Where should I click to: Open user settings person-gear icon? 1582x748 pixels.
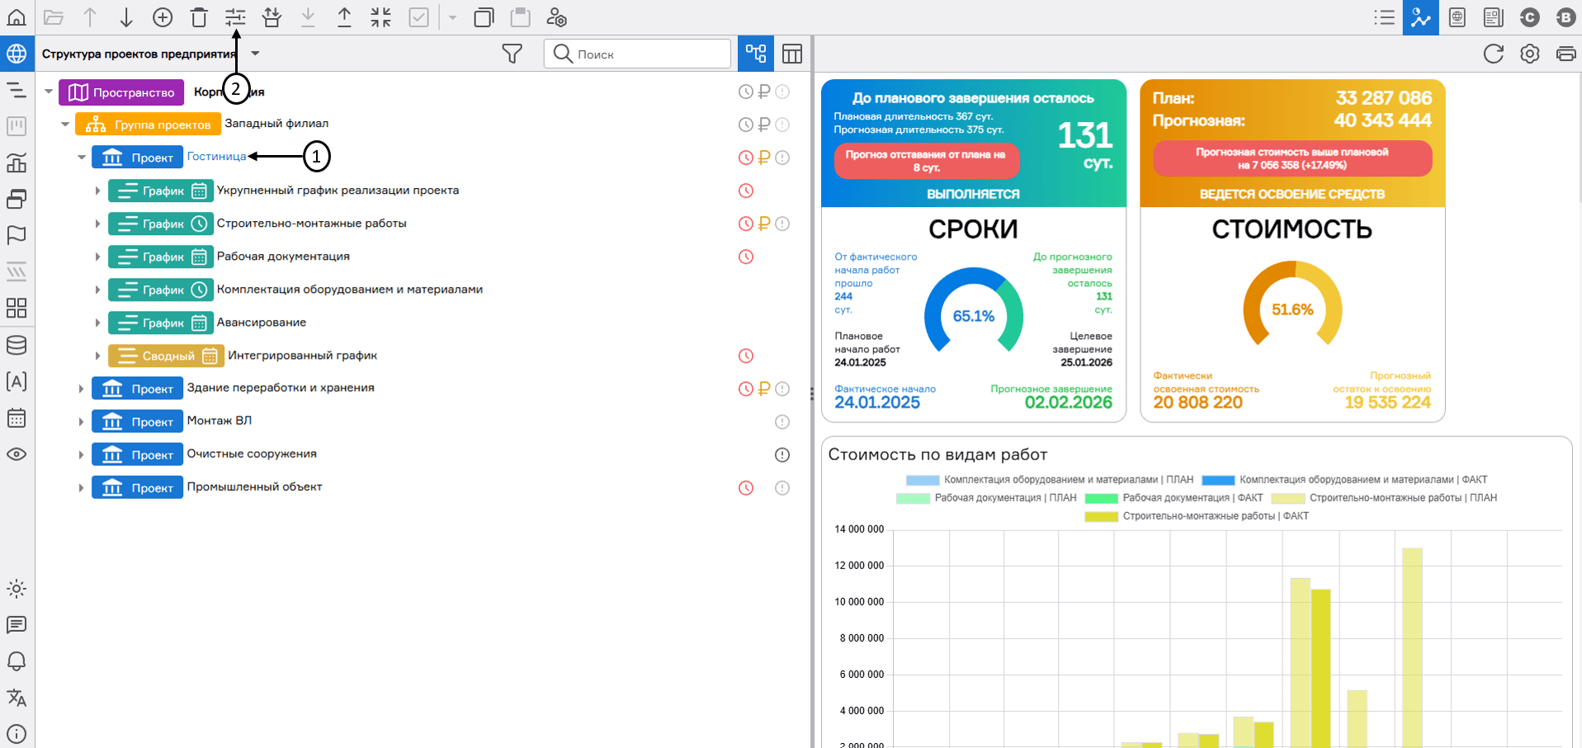[557, 17]
